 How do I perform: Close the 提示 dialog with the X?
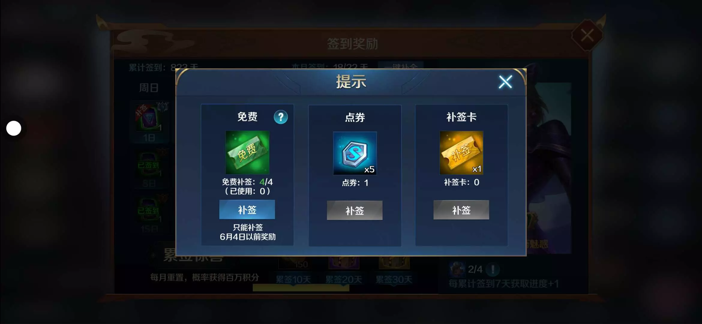505,82
